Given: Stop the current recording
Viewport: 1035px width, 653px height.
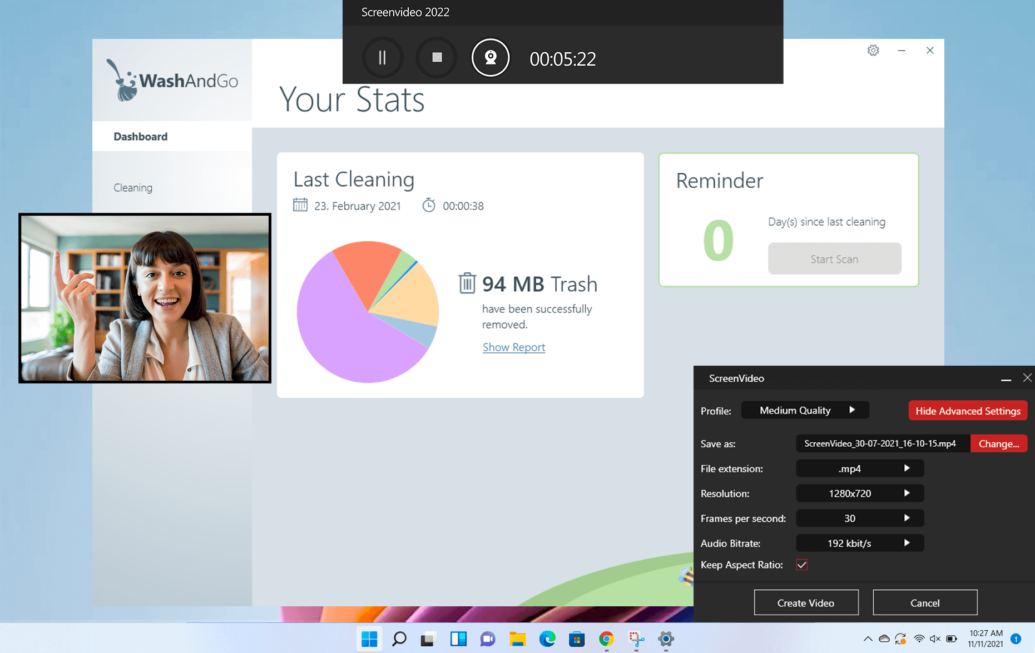Looking at the screenshot, I should point(436,58).
